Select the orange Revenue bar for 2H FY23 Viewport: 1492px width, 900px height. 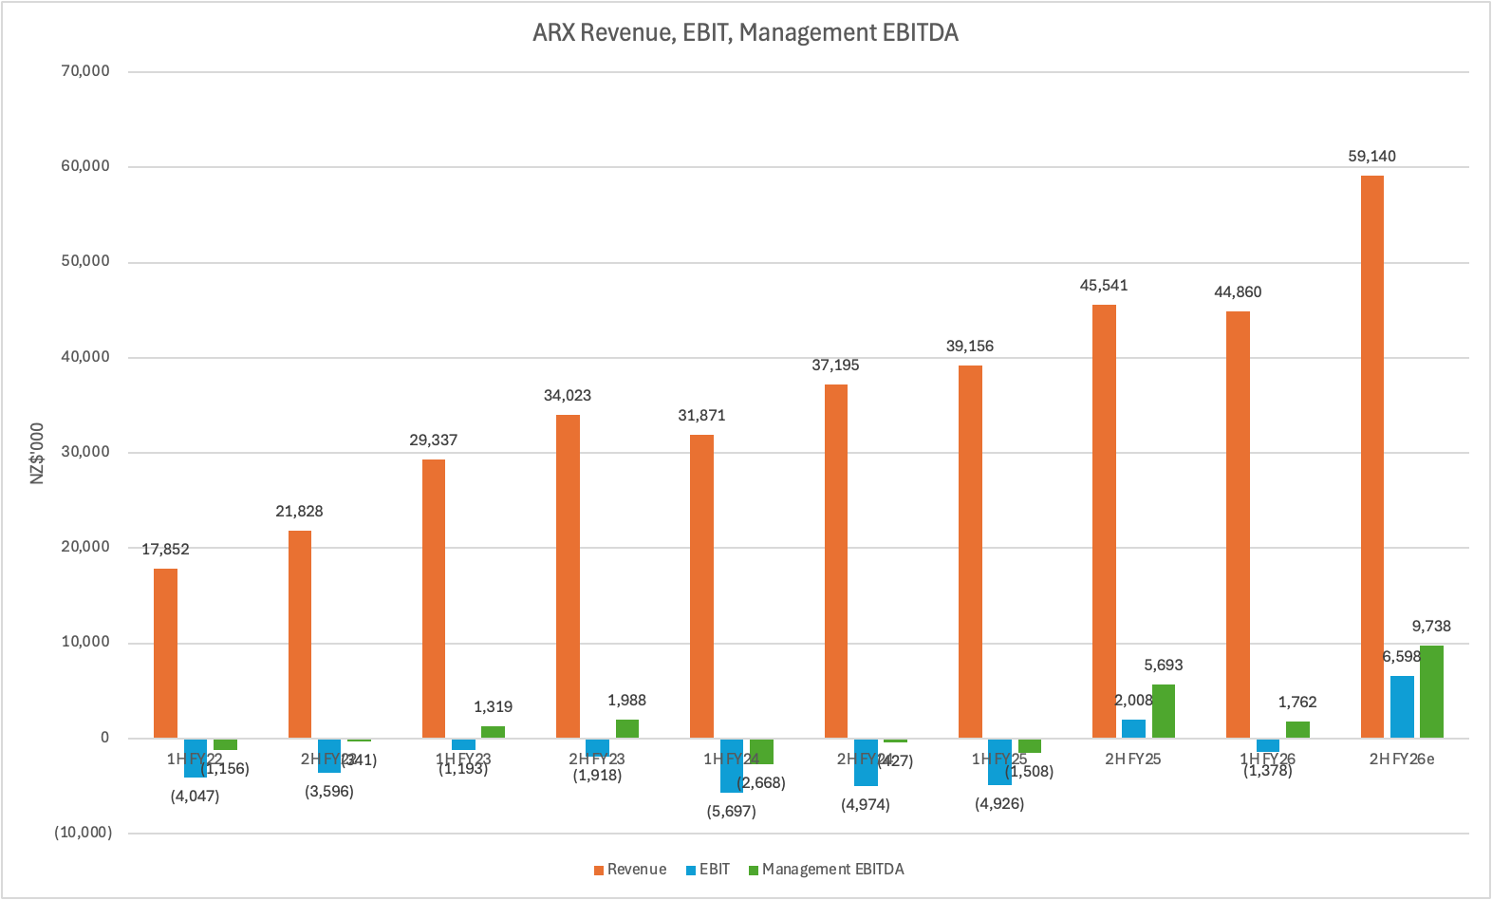point(568,576)
